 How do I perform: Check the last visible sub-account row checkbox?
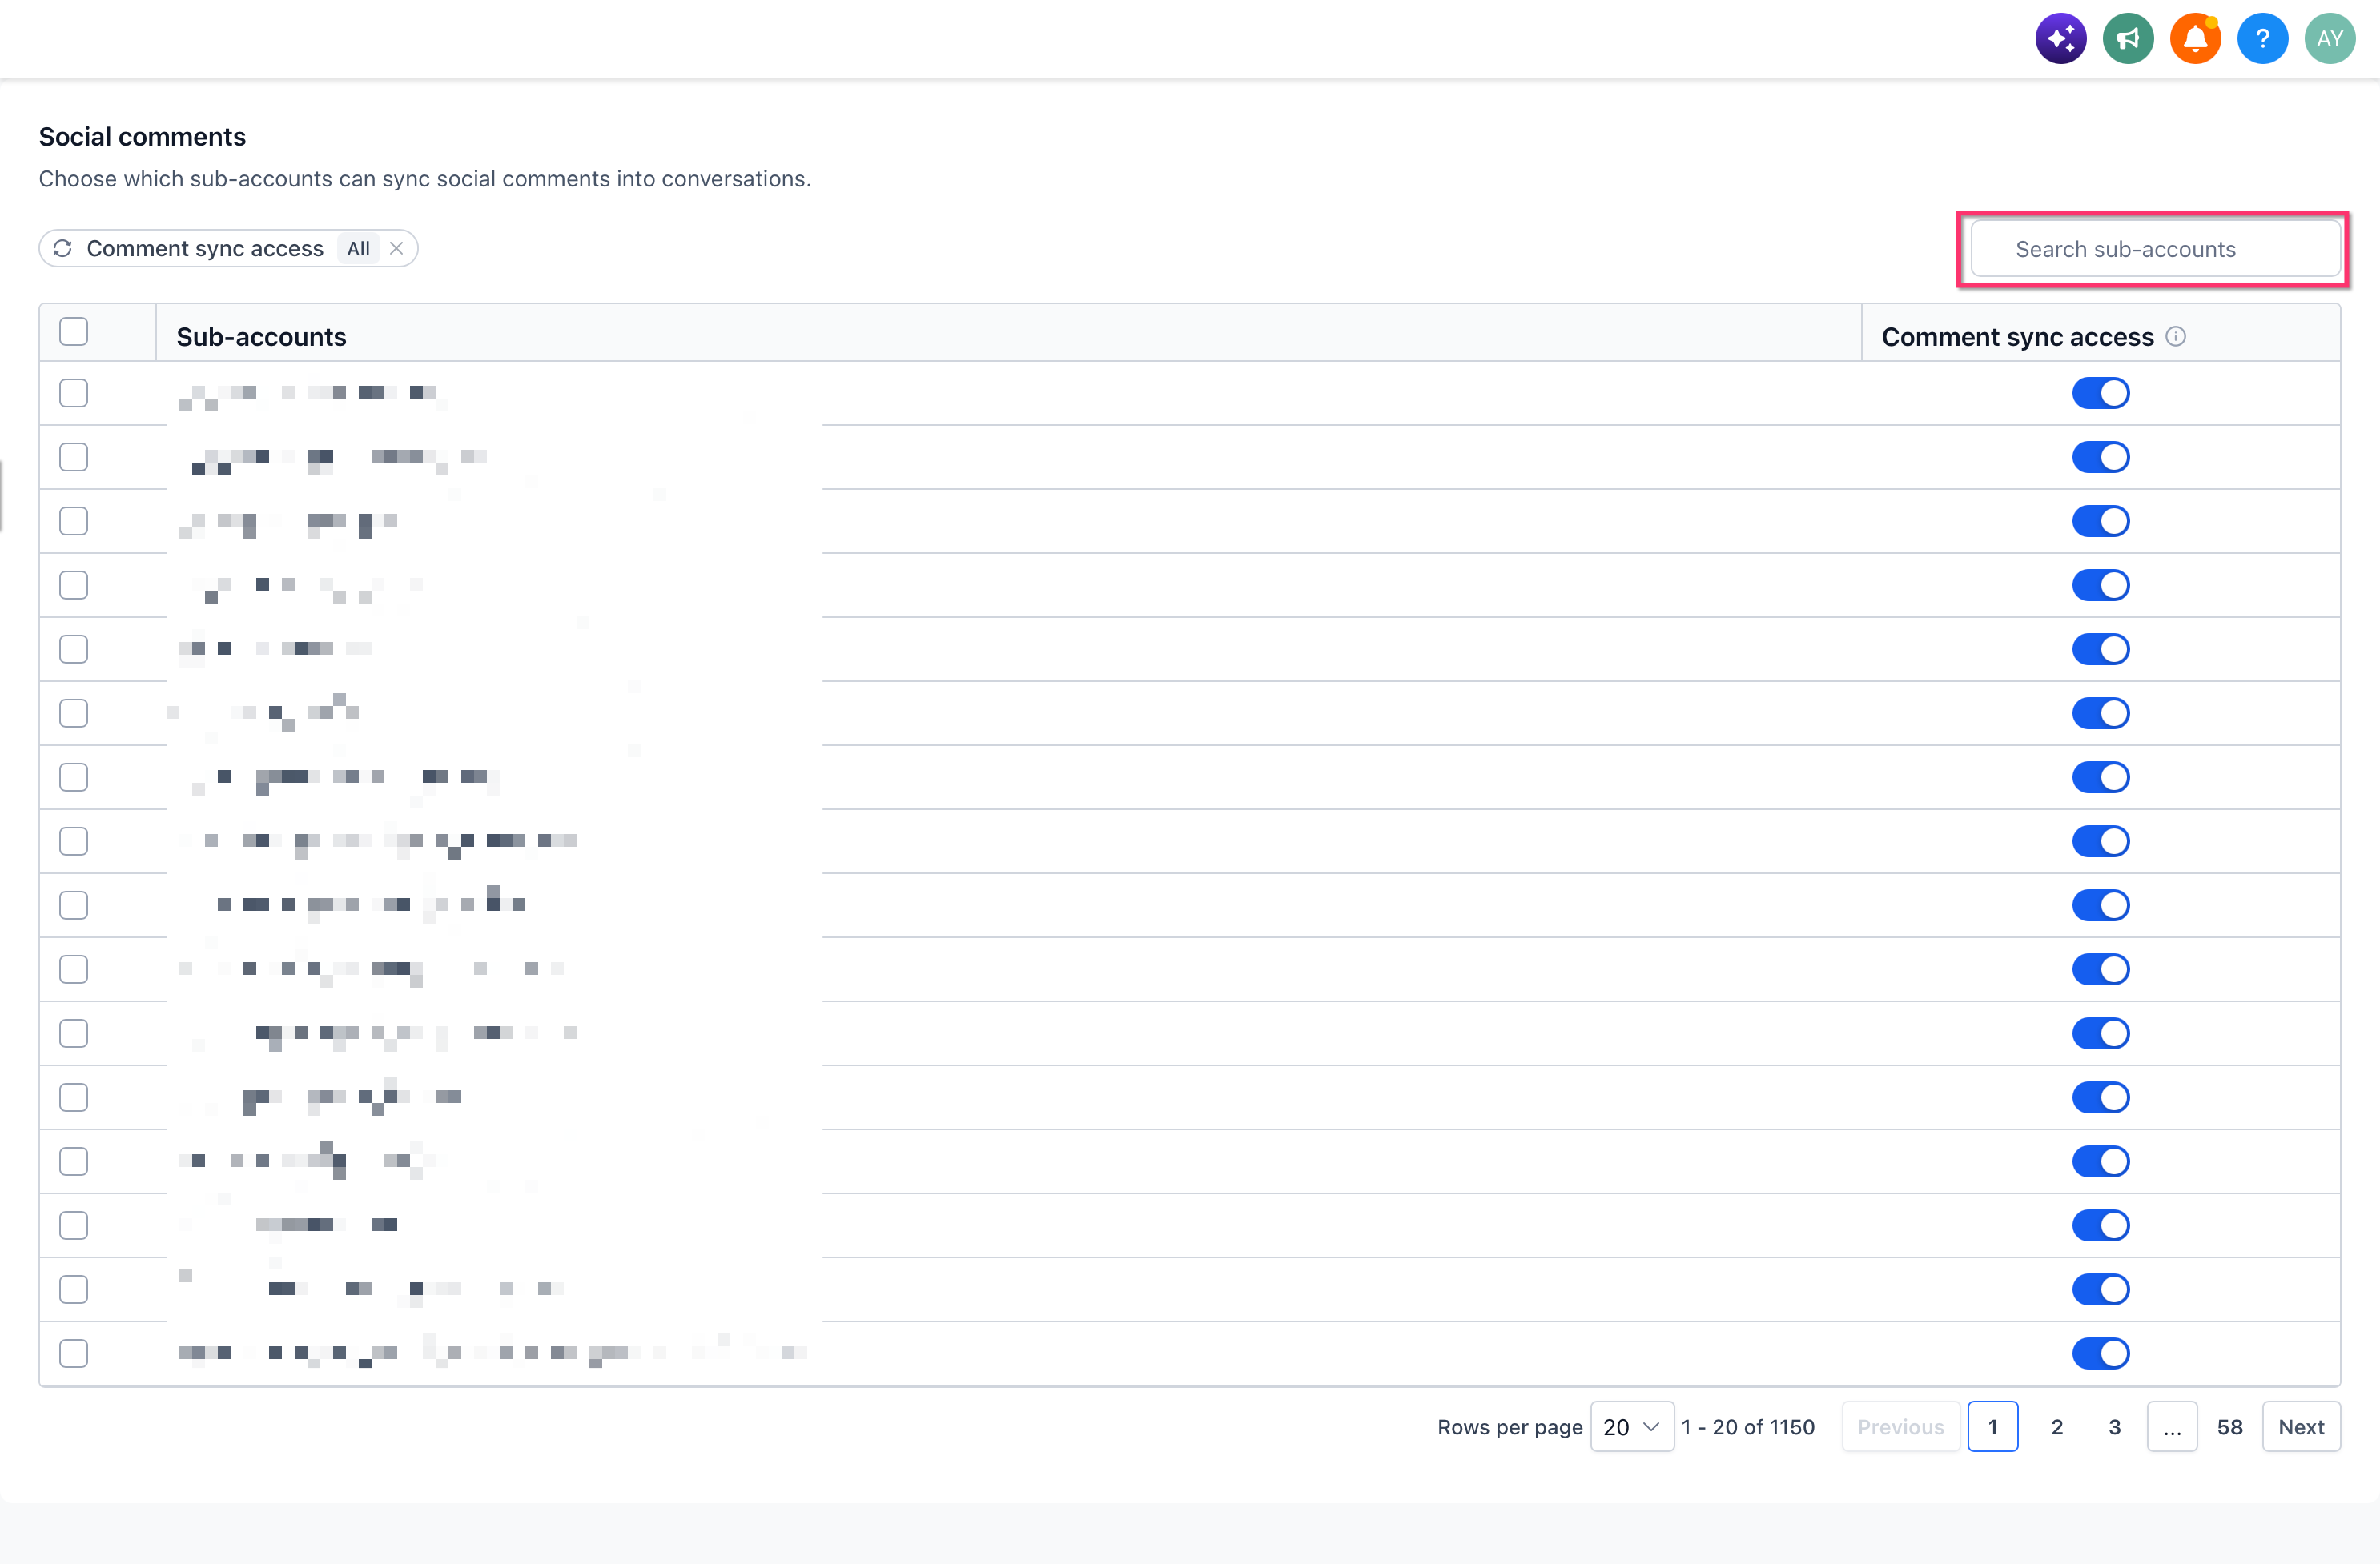pos(73,1353)
